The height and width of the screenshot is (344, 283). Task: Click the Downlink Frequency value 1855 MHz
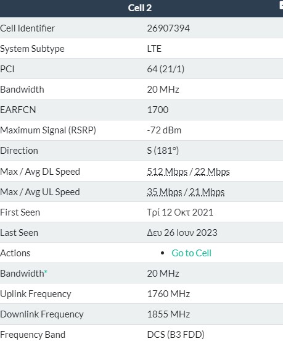pos(168,314)
